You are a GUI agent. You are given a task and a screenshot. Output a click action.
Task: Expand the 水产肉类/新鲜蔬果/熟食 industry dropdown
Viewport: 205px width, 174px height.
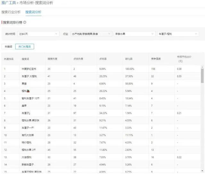pyautogui.click(x=91, y=34)
